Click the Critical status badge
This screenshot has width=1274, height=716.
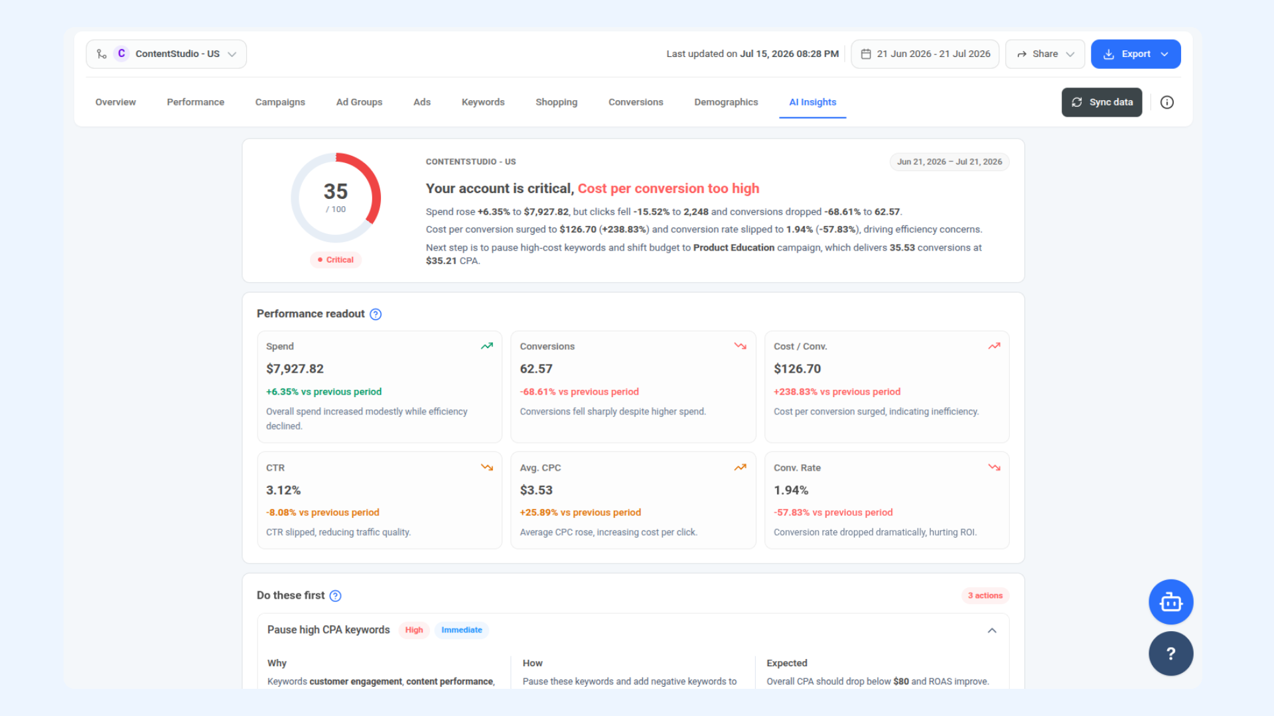336,260
